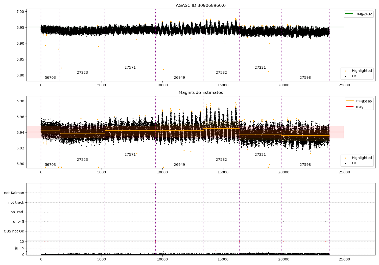Click 'OK' legend entry in middle plot
Image resolution: width=379 pixels, height=265 pixels.
point(354,163)
